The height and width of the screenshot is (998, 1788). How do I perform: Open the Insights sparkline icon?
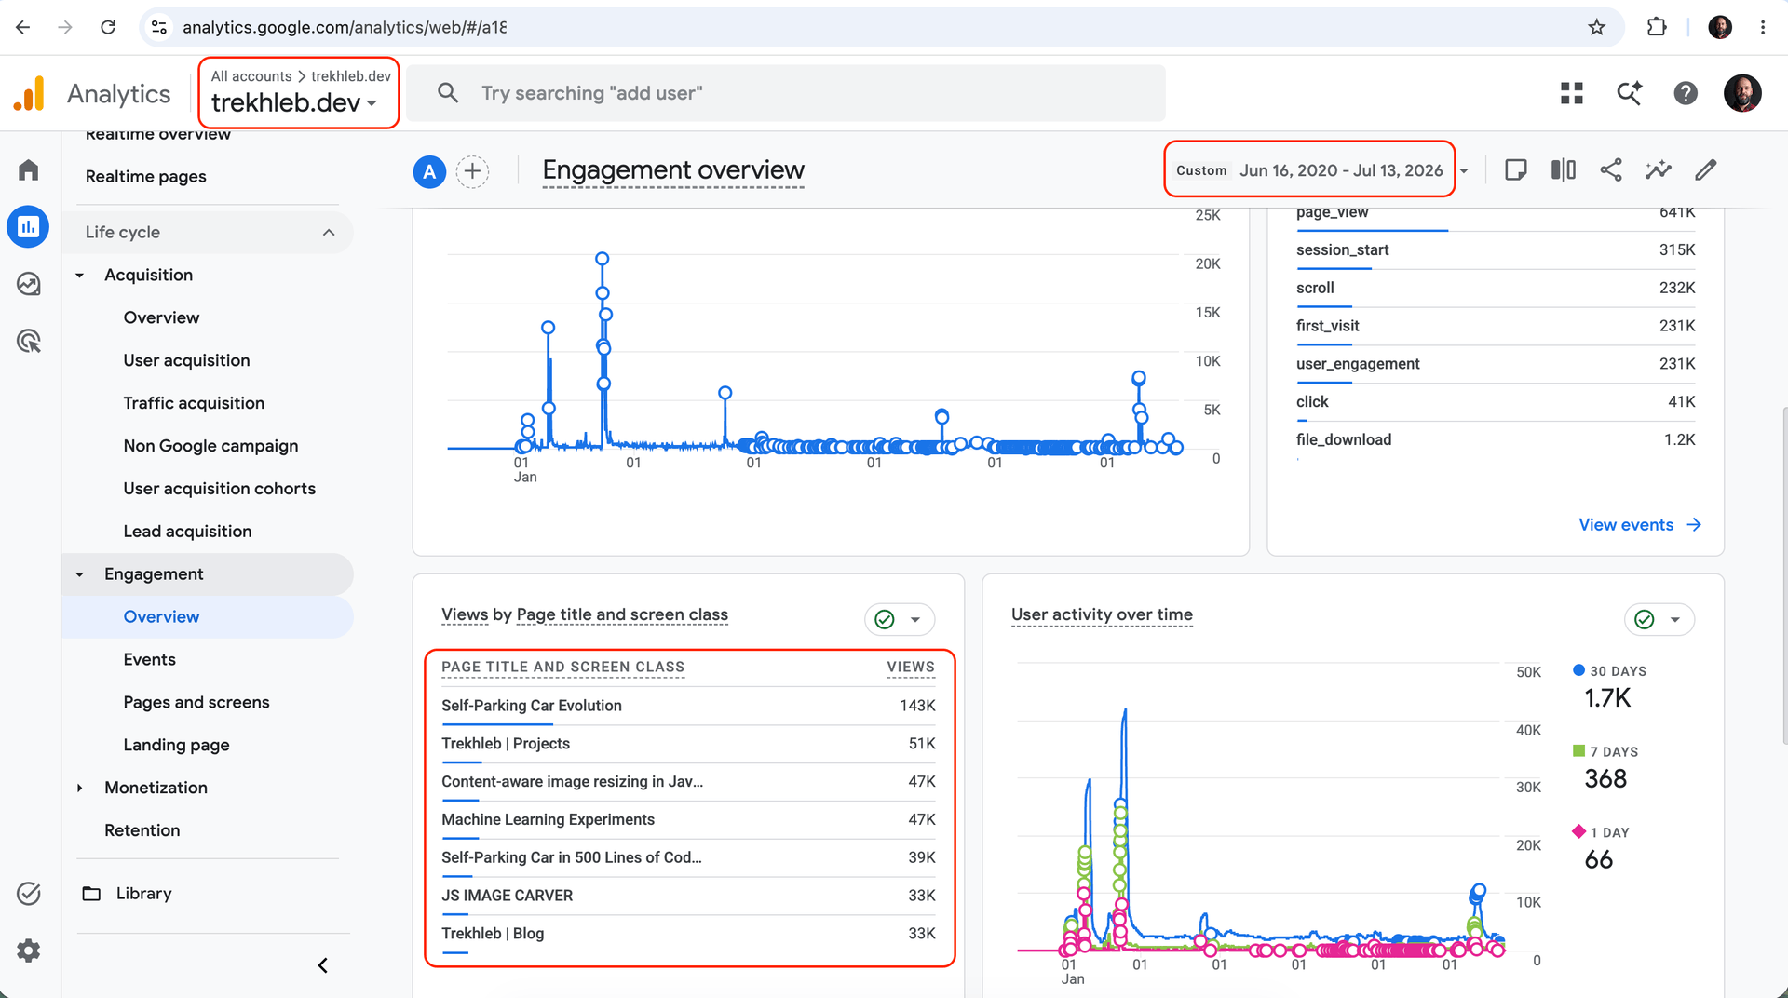point(1659,170)
